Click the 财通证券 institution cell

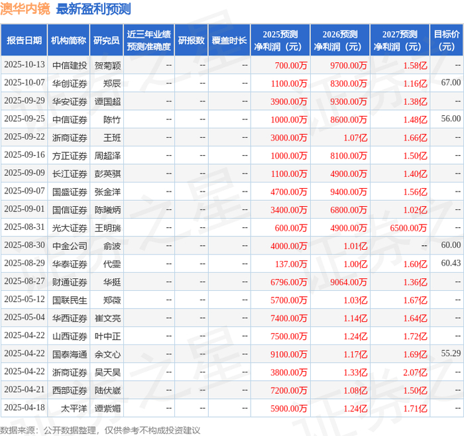point(70,282)
